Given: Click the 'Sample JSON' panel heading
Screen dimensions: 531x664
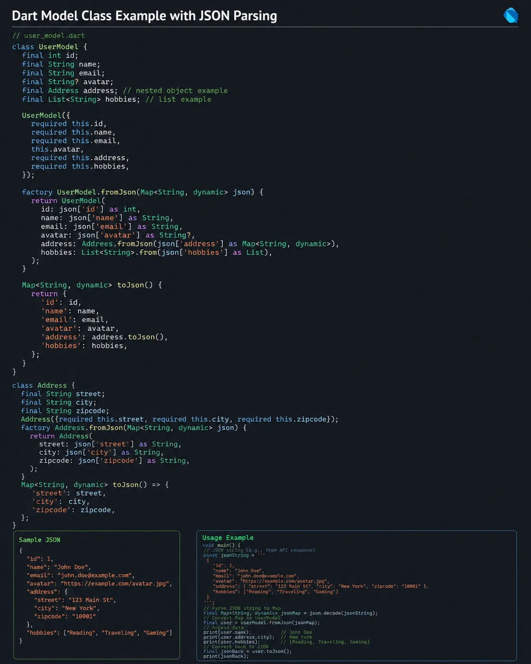Looking at the screenshot, I should [x=40, y=540].
